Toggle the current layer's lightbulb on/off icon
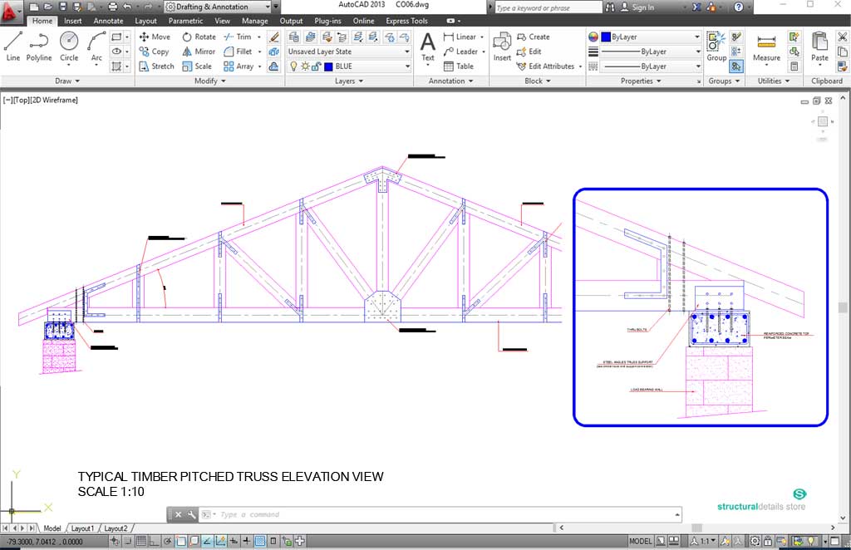 [293, 66]
